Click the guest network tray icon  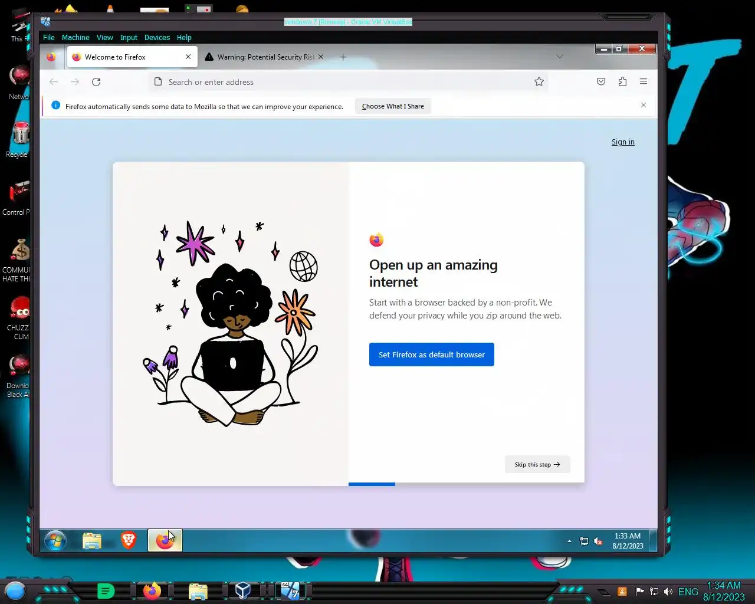584,541
